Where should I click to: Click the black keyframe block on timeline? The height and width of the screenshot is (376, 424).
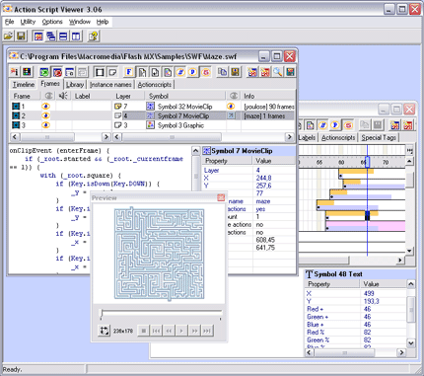click(x=368, y=216)
